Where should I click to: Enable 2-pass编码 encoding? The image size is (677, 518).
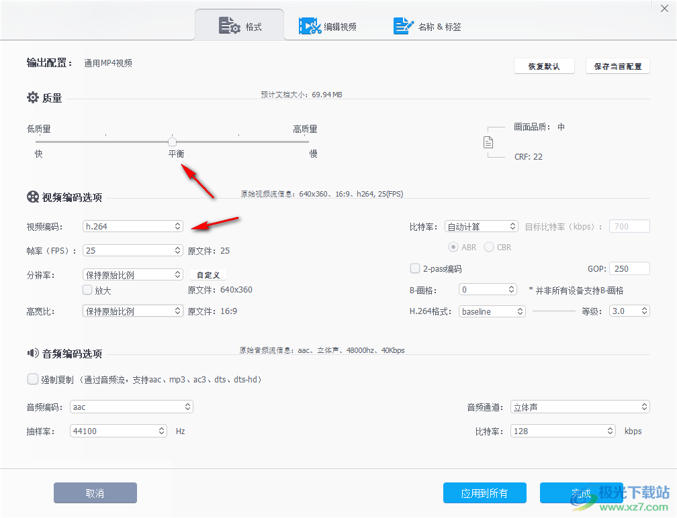click(x=415, y=268)
